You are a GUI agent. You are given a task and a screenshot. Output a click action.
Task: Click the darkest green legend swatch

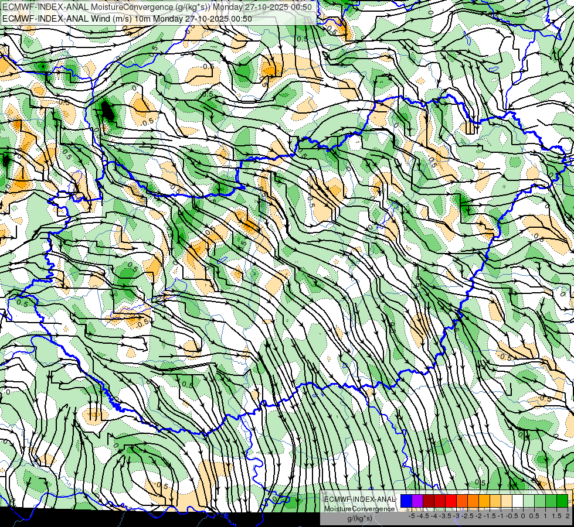[x=562, y=501]
